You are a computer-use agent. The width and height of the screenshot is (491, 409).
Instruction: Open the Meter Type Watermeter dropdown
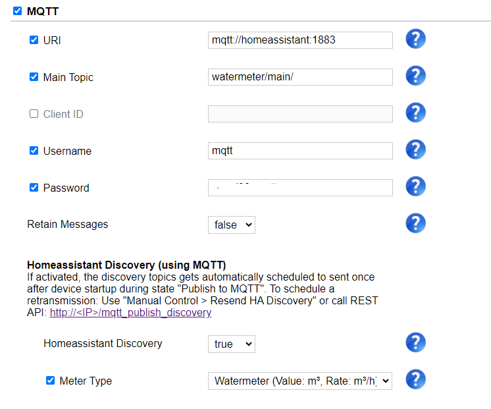point(300,381)
